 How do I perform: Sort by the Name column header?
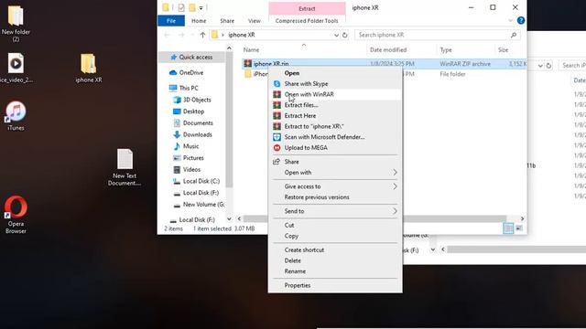click(251, 49)
